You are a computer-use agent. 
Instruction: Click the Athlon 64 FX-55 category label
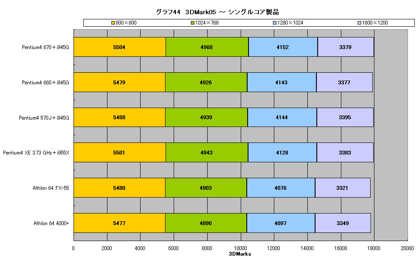[x=51, y=188]
